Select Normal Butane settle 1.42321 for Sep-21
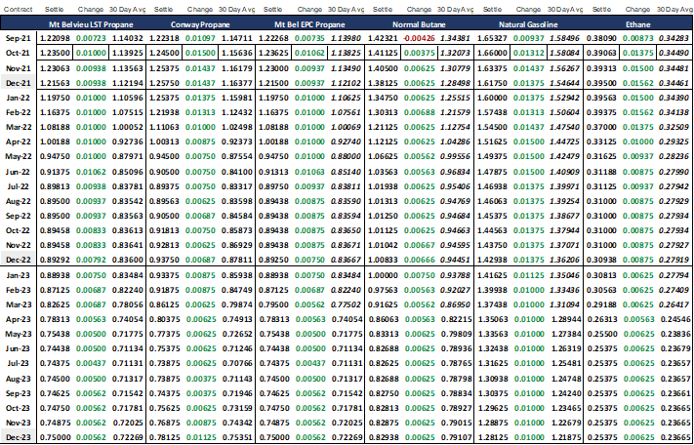The width and height of the screenshot is (694, 445). (x=383, y=38)
